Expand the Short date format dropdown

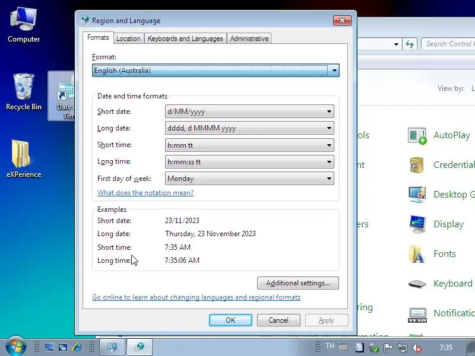click(x=249, y=112)
